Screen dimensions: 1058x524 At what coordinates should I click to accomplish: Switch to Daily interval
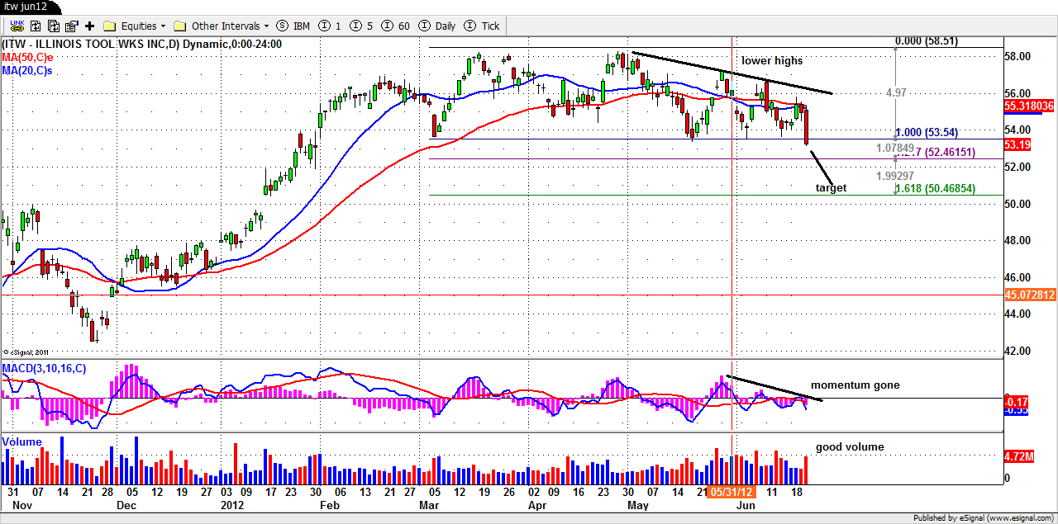(437, 26)
